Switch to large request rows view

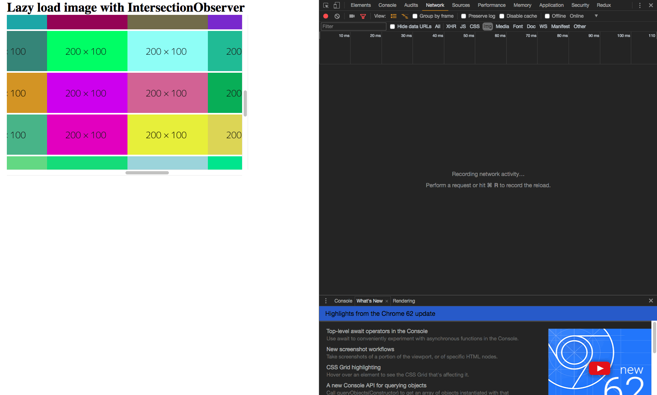coord(394,16)
